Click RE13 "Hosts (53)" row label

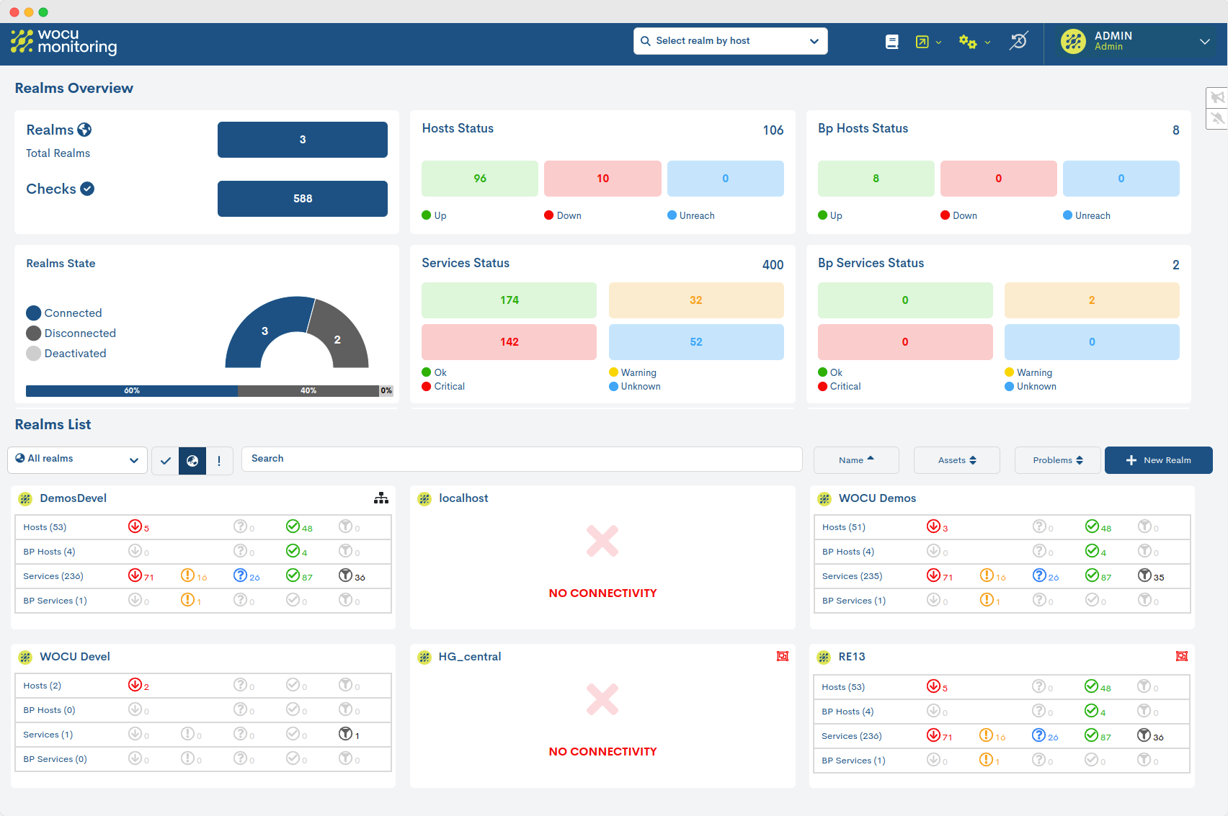[843, 687]
